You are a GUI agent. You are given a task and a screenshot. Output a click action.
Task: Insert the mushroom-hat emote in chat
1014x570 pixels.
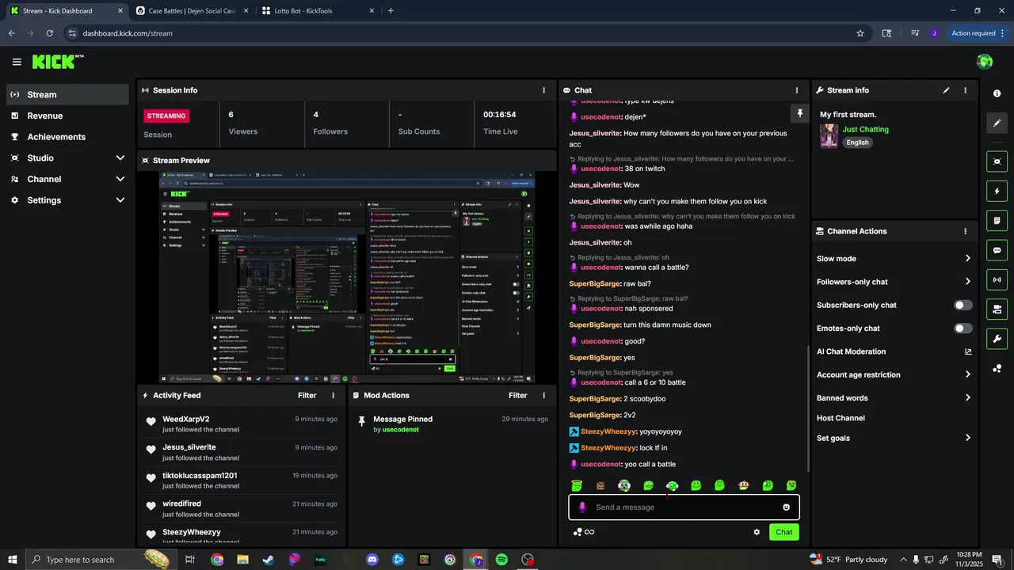tap(743, 485)
